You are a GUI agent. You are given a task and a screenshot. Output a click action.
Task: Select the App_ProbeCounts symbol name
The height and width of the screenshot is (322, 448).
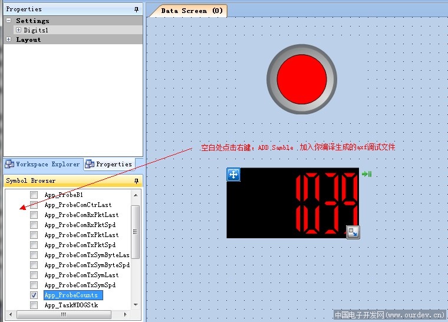pos(73,295)
